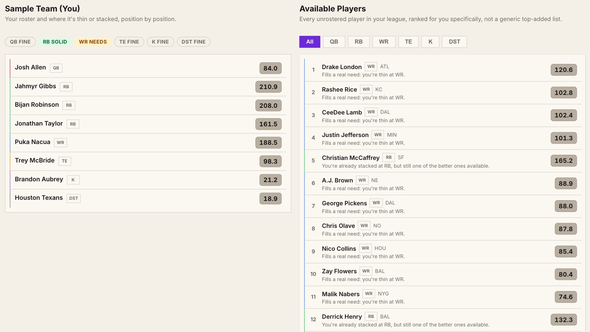
Task: Select the All filter tab
Action: [x=310, y=42]
